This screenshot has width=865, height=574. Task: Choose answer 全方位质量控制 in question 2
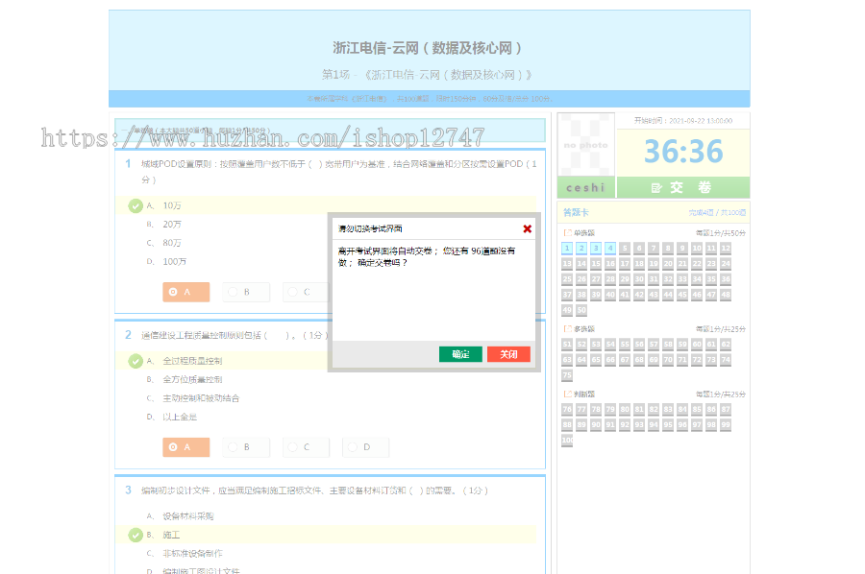point(192,379)
